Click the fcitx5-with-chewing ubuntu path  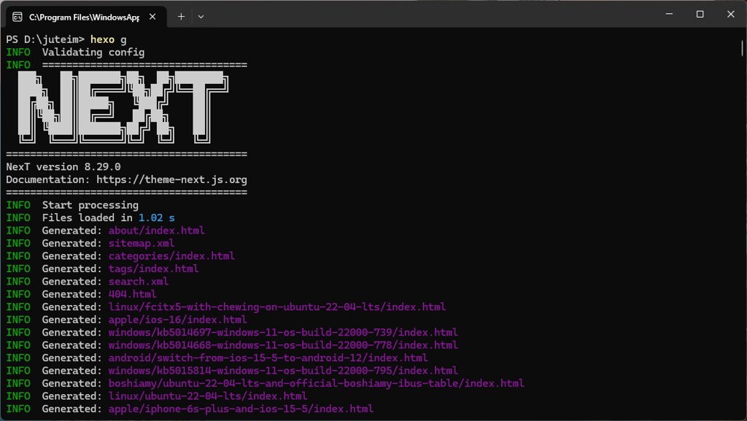(x=277, y=306)
